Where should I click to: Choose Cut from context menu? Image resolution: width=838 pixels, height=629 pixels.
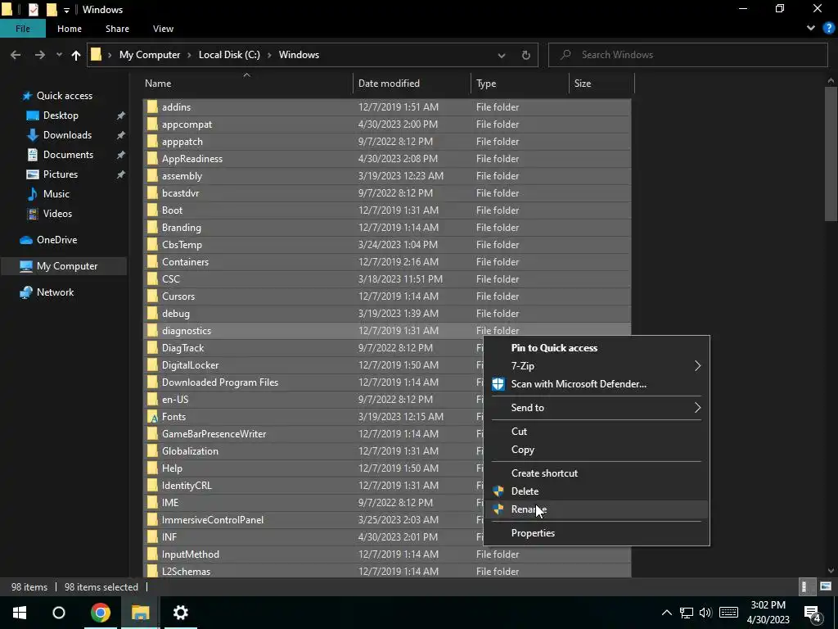click(597, 431)
